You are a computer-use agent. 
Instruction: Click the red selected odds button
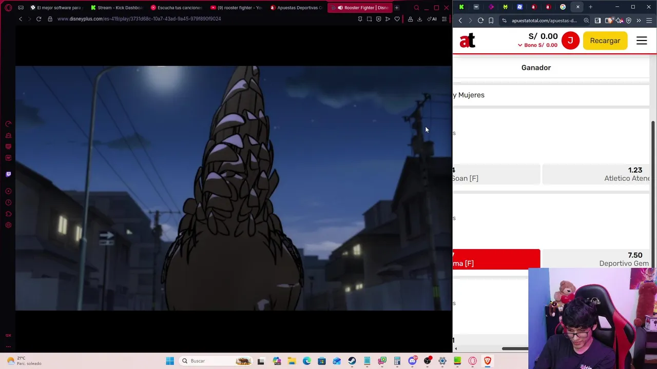pyautogui.click(x=496, y=259)
